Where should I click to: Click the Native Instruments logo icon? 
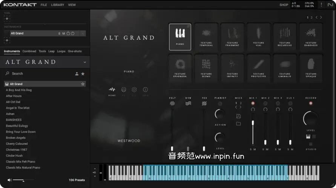330,5
